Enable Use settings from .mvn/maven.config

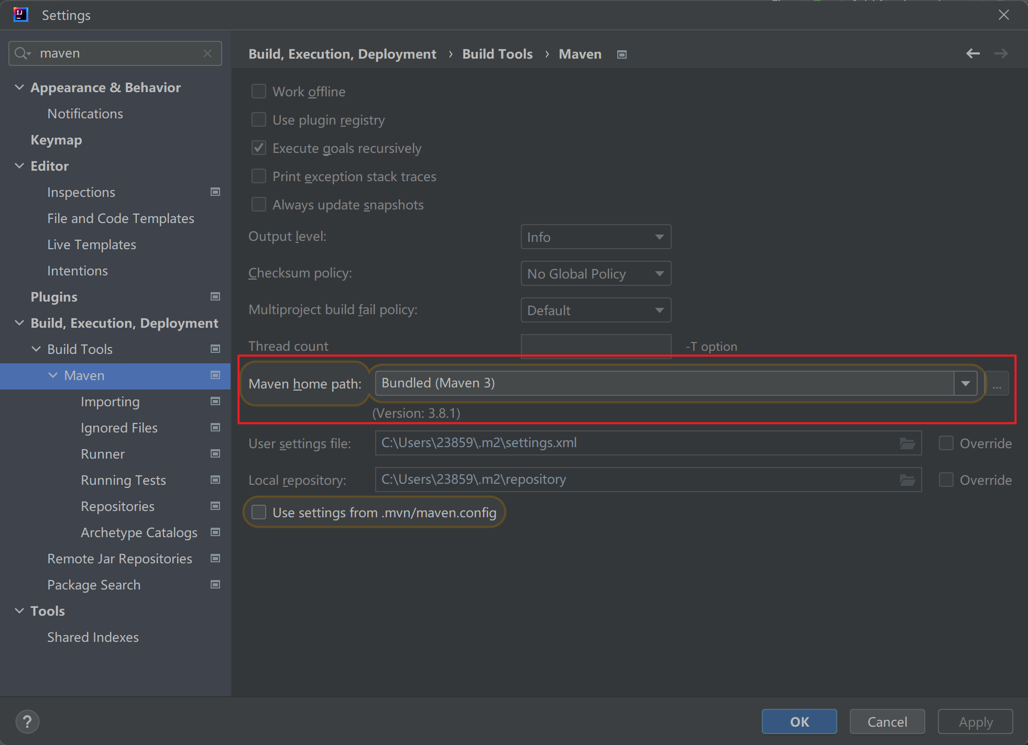coord(259,513)
